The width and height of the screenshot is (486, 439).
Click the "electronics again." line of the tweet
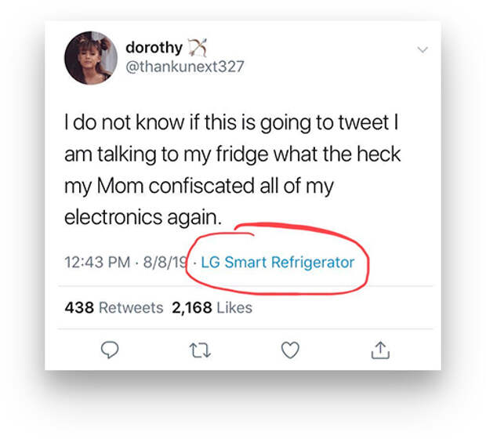(143, 218)
